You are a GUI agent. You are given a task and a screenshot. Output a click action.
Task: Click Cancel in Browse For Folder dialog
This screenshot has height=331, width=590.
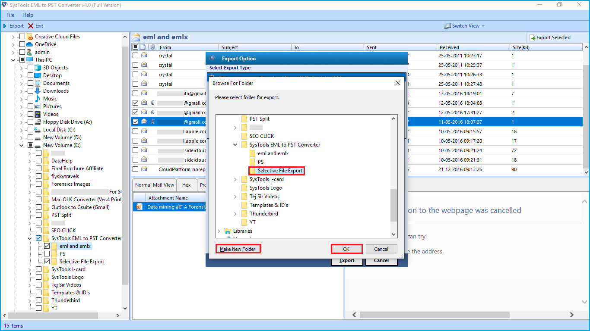[381, 249]
